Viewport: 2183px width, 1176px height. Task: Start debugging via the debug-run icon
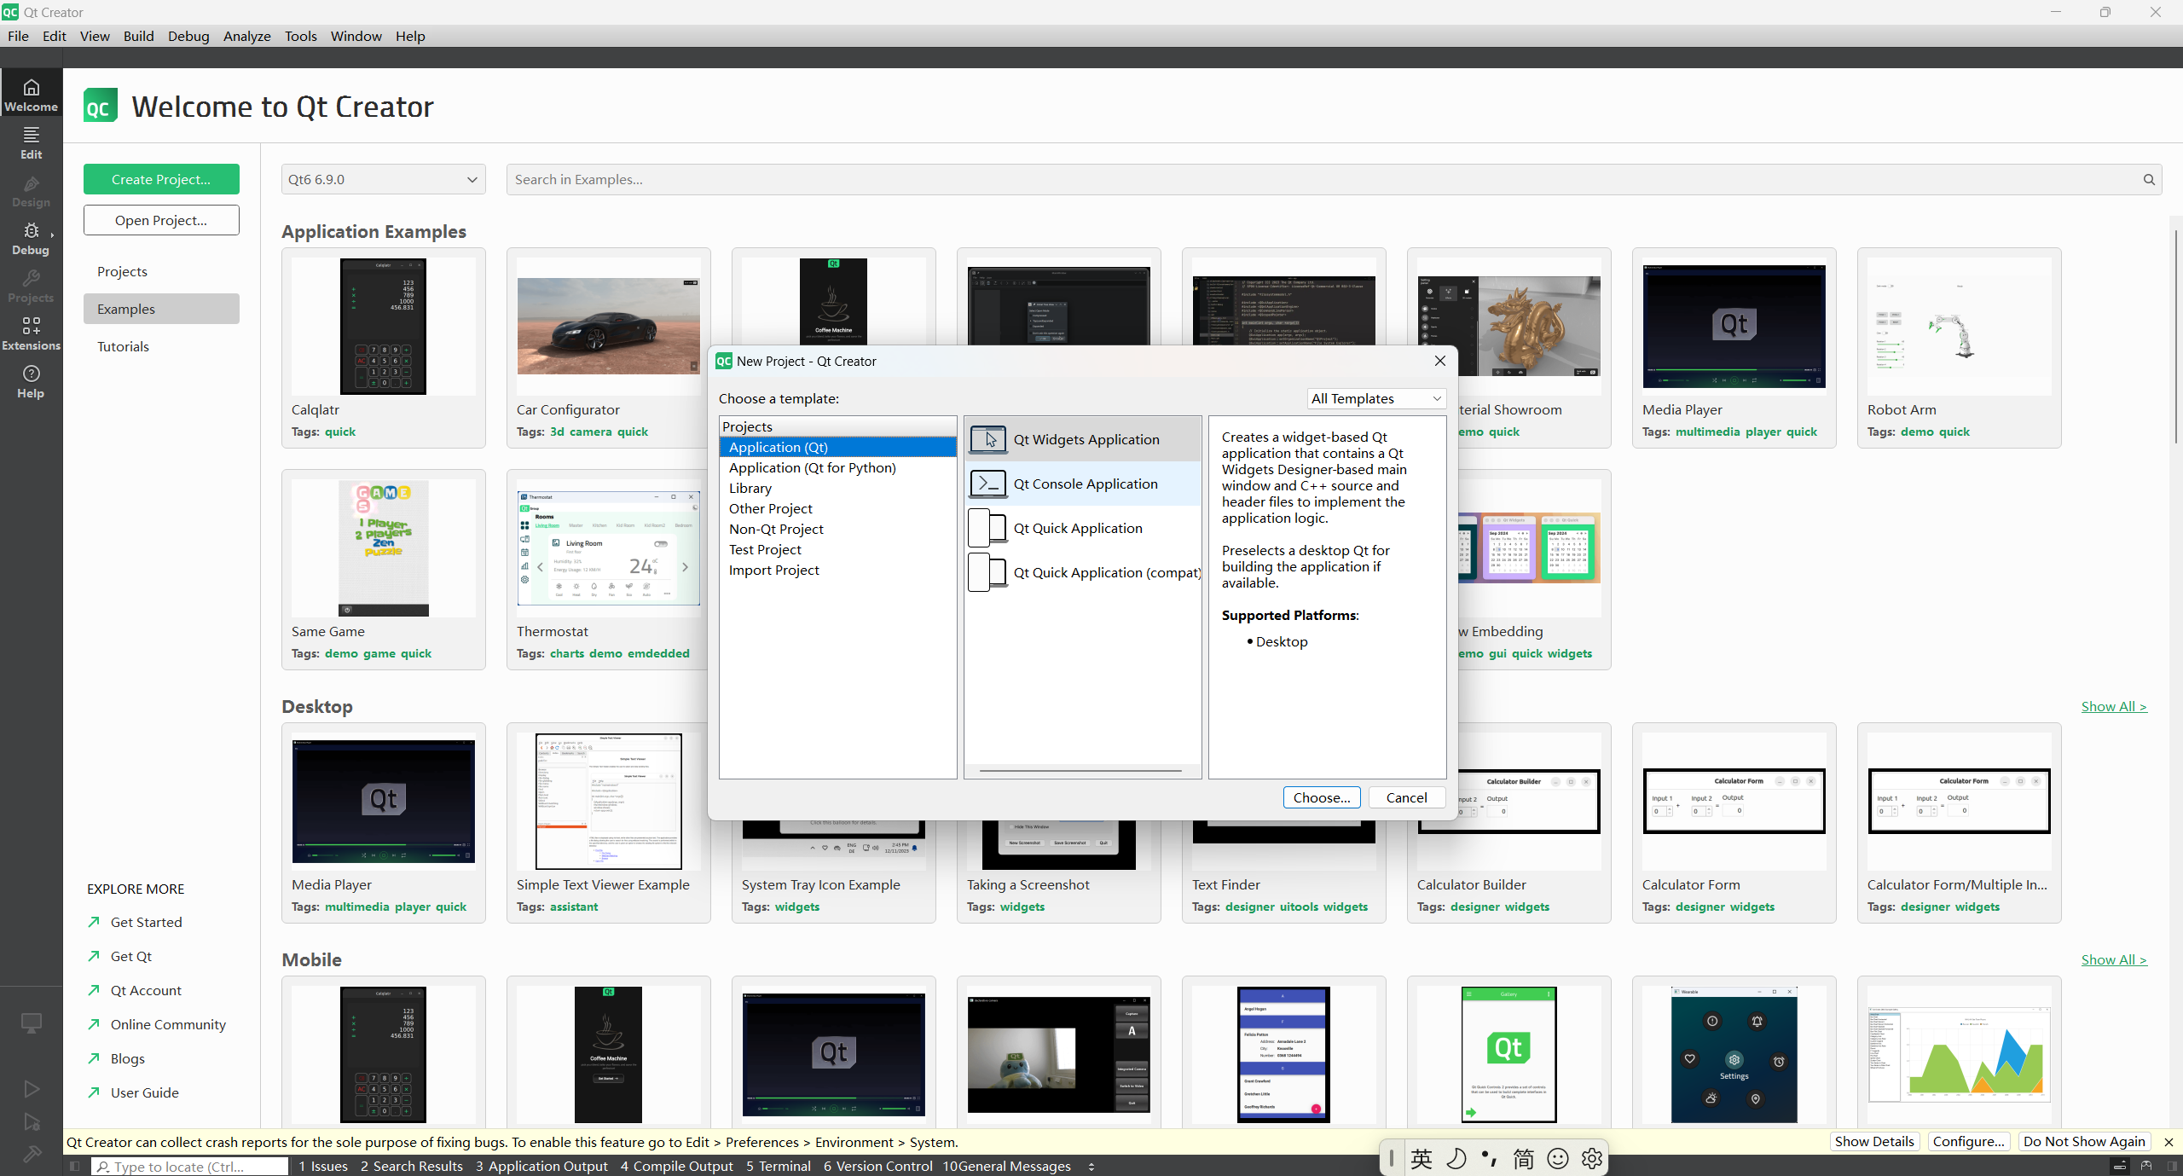pyautogui.click(x=32, y=1123)
